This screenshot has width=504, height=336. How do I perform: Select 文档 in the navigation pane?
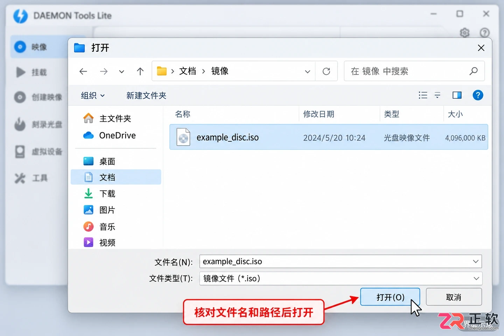(x=116, y=177)
